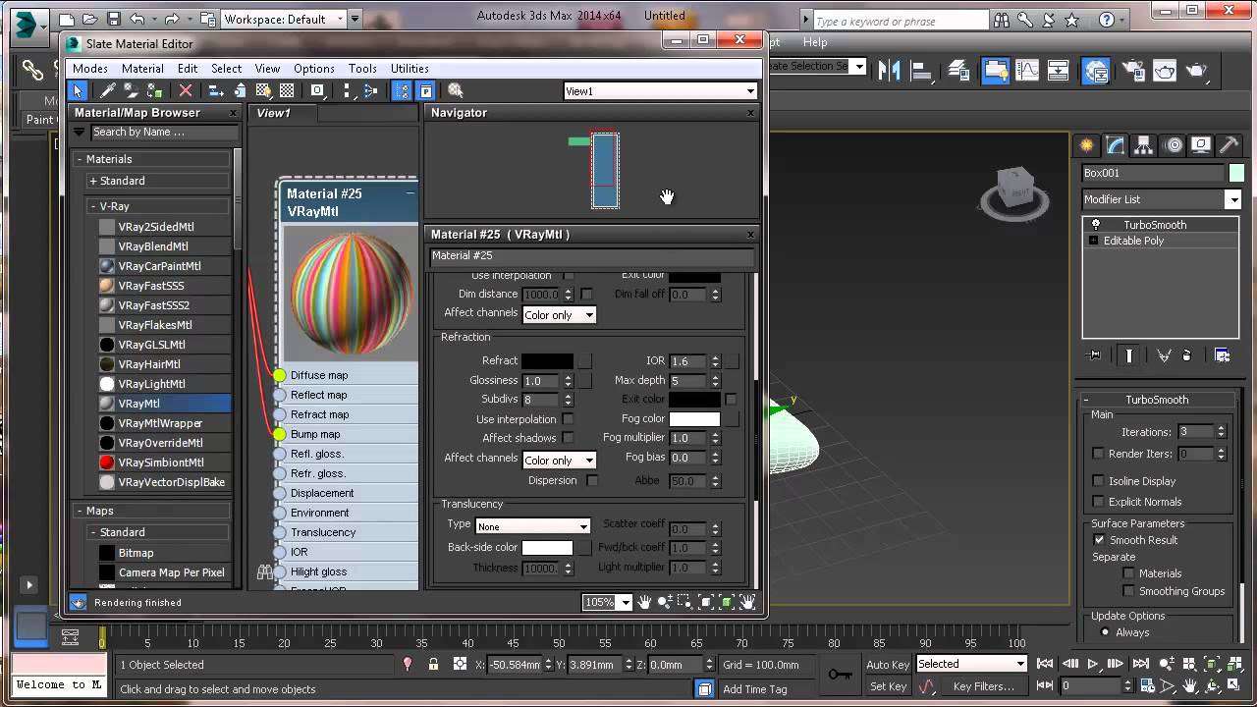Click the Set Key button
This screenshot has height=707, width=1257.
click(x=888, y=686)
